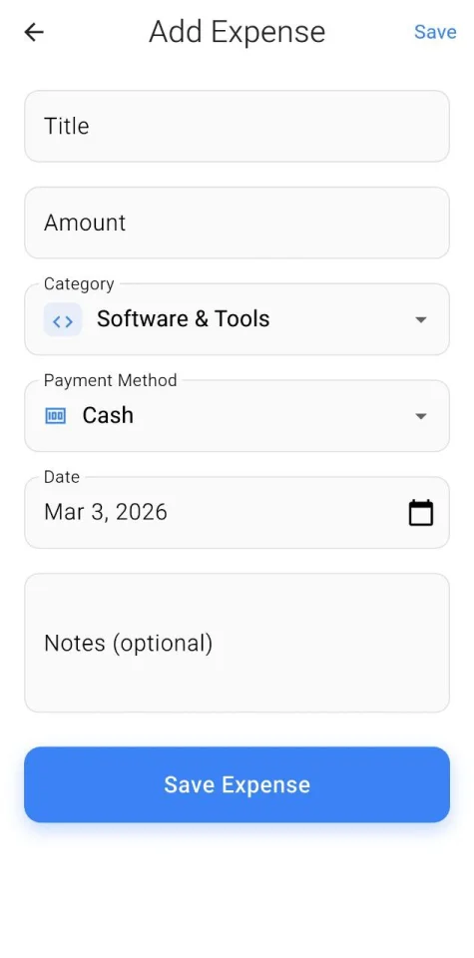Expand the Category dropdown arrow

coord(420,319)
